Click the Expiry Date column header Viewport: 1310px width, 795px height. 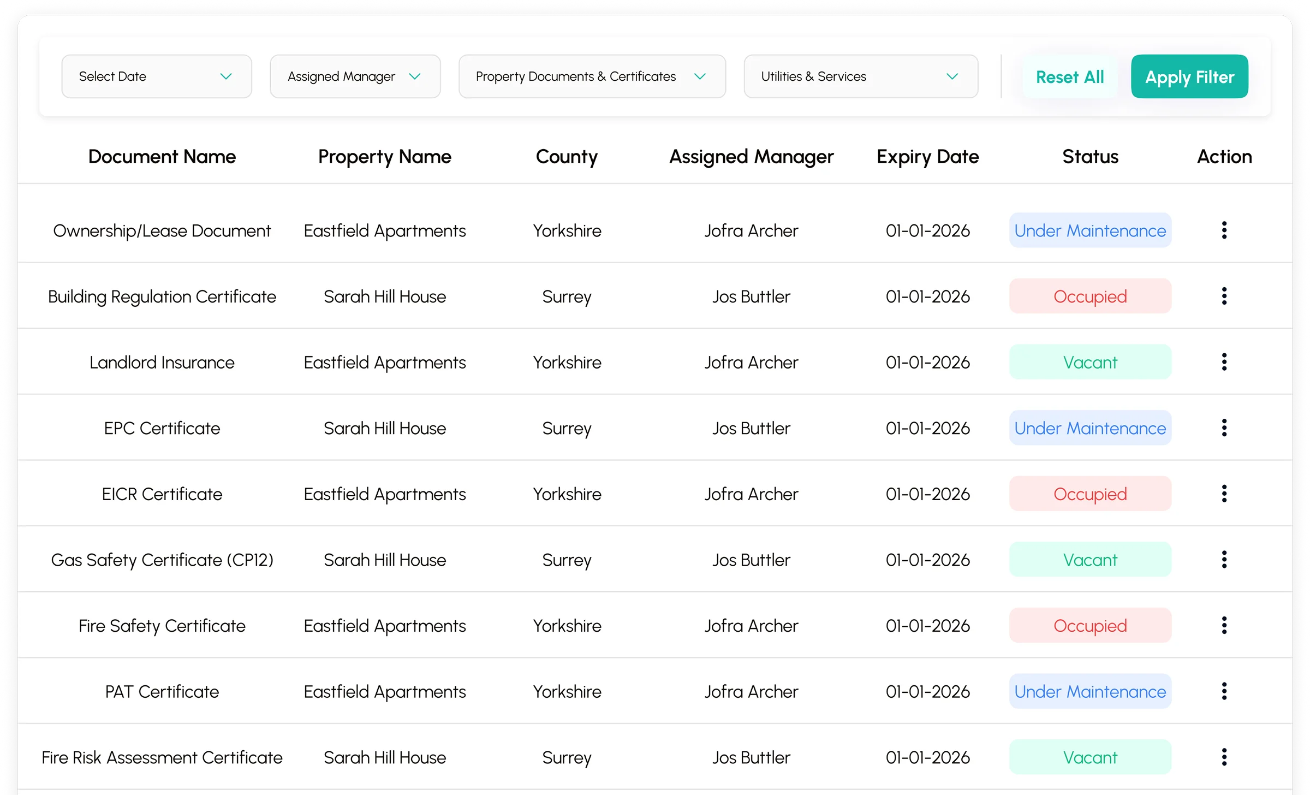[927, 157]
